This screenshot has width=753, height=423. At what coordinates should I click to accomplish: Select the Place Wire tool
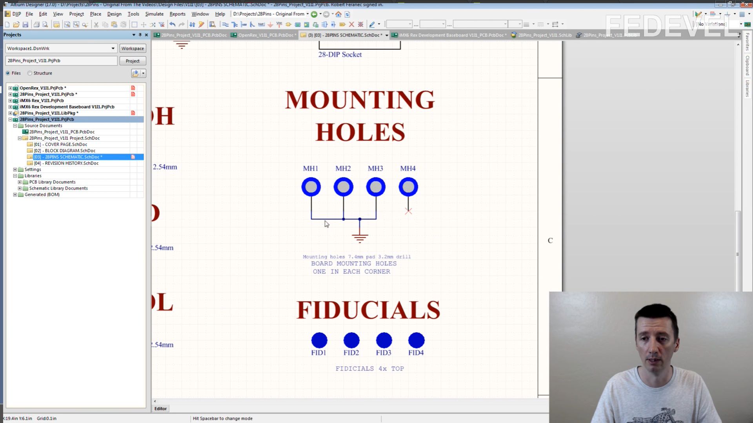point(225,25)
